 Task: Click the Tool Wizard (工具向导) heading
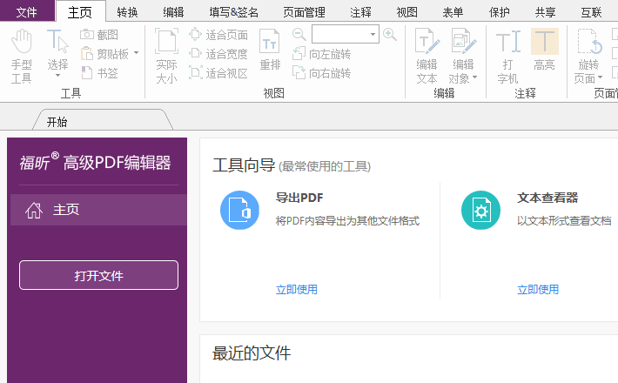pos(244,165)
